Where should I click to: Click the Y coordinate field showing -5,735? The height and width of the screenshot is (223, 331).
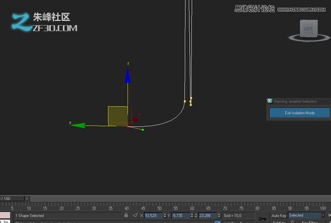(181, 215)
